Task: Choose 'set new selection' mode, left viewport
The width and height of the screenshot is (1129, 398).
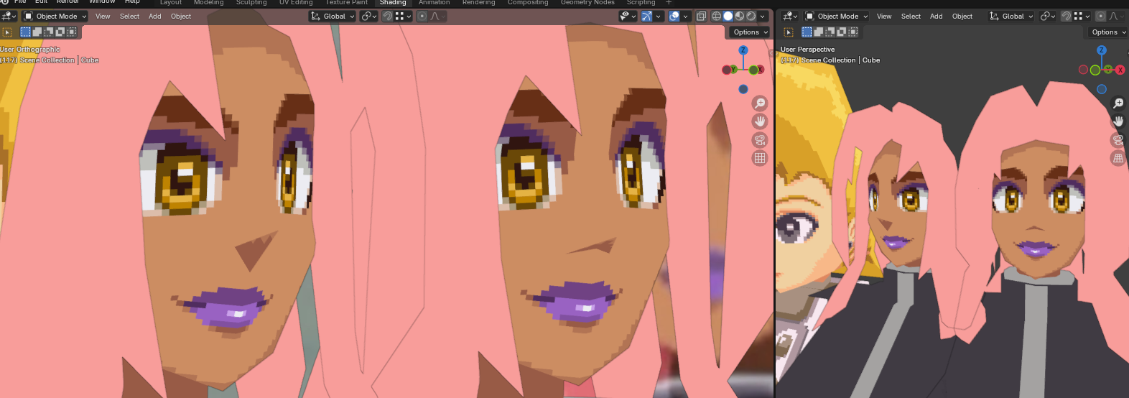Action: coord(26,32)
